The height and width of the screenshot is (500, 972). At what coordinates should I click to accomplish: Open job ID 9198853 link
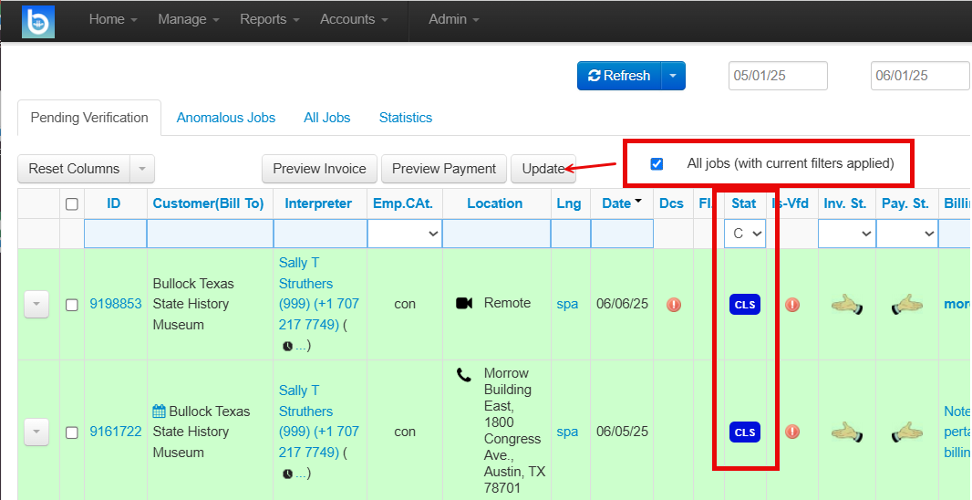click(116, 304)
